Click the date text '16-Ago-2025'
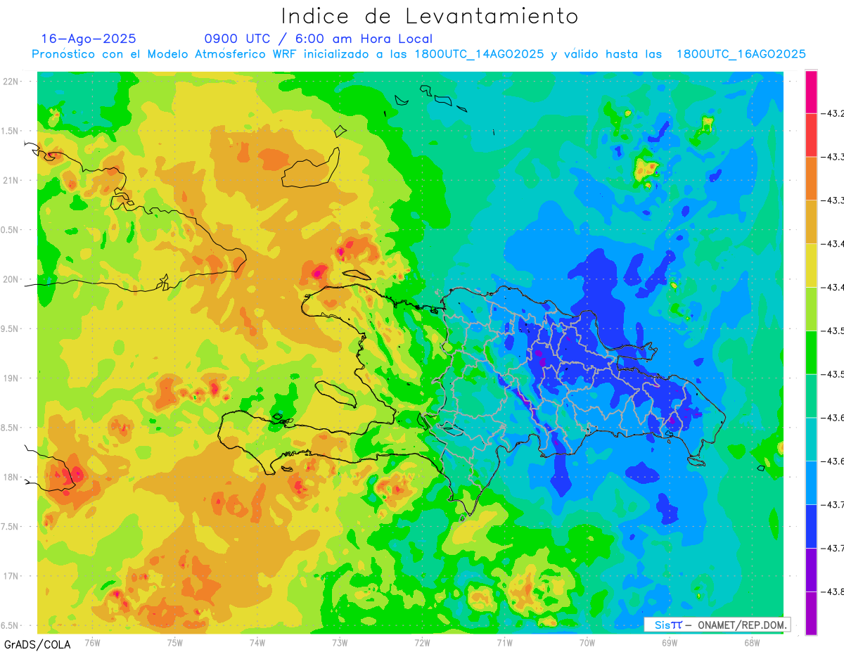Screen dimensions: 844x652 coord(89,39)
